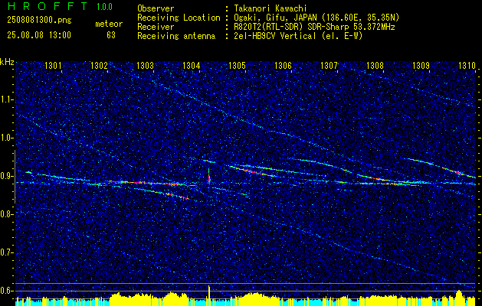482x306 pixels.
Task: Click the 0.8 frequency axis label
Action: pyautogui.click(x=6, y=214)
